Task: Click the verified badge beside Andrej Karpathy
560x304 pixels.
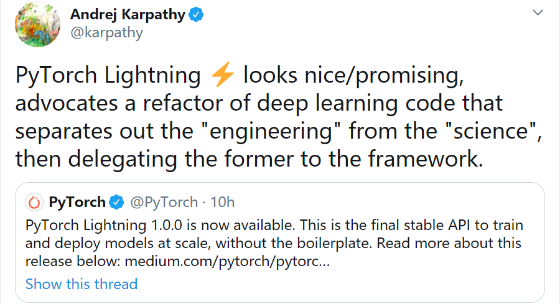Action: pos(198,16)
